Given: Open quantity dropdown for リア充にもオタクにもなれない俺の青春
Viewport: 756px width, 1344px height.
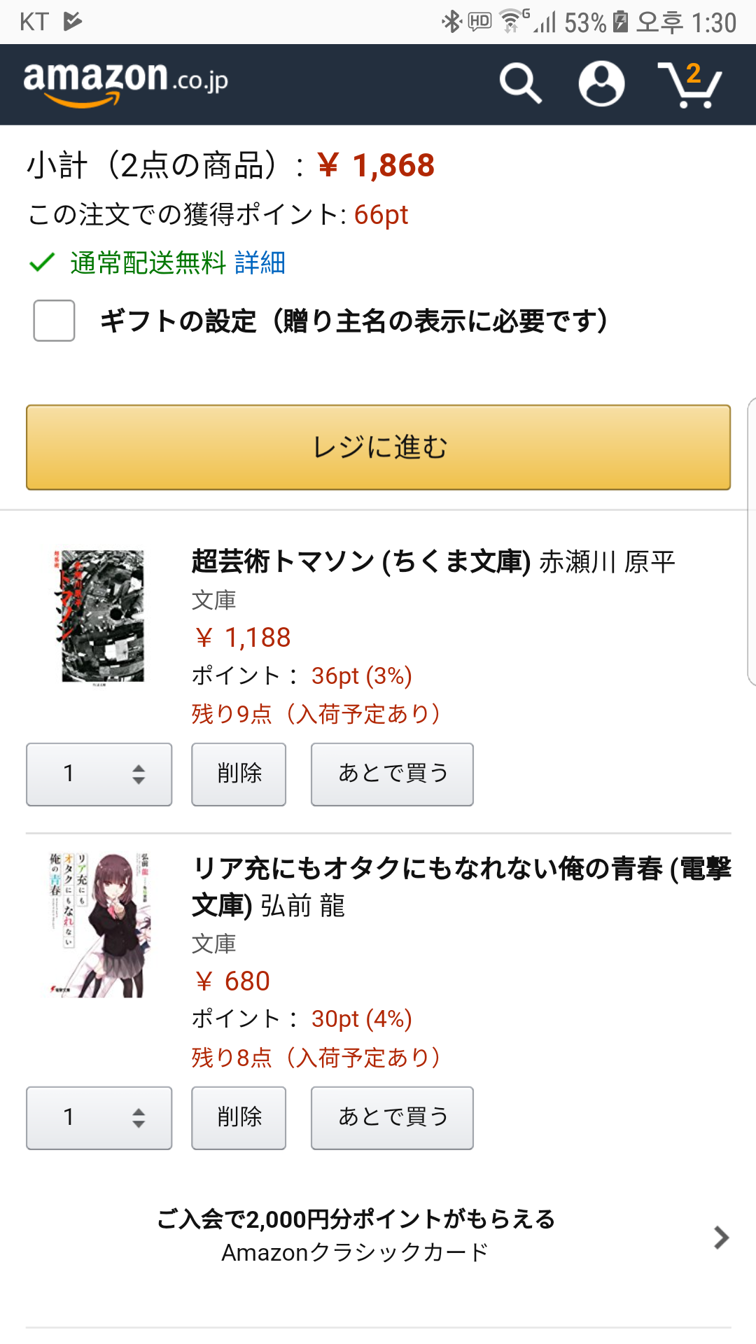Looking at the screenshot, I should [x=99, y=1118].
